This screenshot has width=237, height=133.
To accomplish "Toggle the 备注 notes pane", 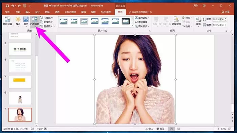I will pyautogui.click(x=149, y=129).
